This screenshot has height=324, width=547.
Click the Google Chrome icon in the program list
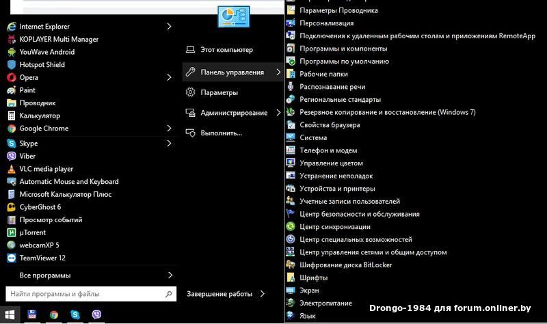[12, 129]
